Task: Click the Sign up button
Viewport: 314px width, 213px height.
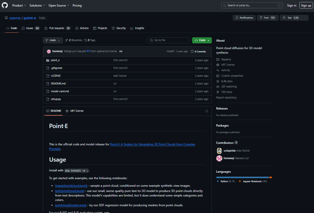Action: (x=306, y=5)
